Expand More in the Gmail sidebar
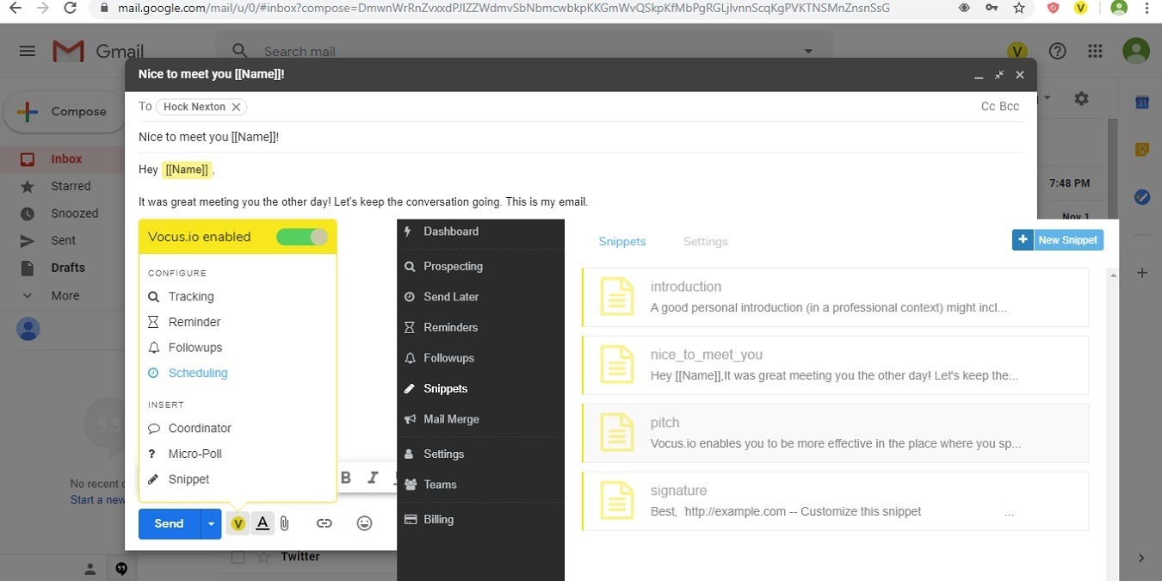The image size is (1162, 581). click(x=65, y=295)
